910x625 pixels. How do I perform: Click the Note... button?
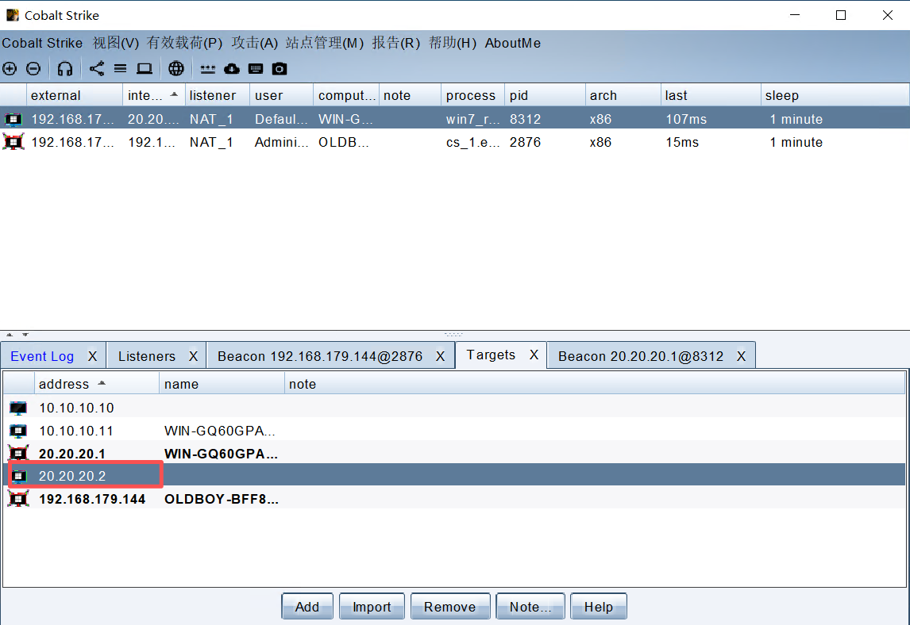coord(530,607)
